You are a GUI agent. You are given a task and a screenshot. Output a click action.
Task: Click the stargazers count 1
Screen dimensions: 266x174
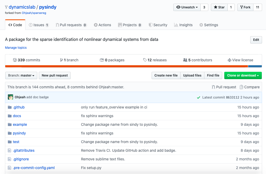pyautogui.click(x=231, y=7)
